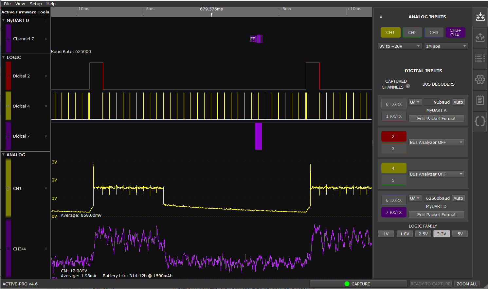Collapse the LOGIC group

pyautogui.click(x=4, y=57)
